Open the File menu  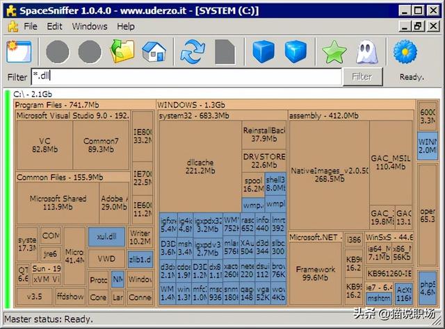click(x=31, y=26)
